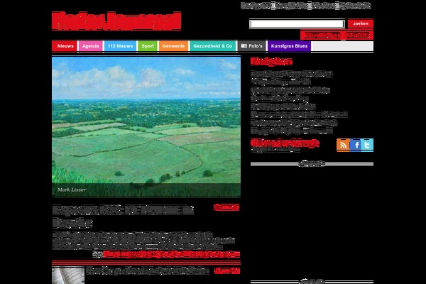Open the landscape painting main image

click(x=146, y=126)
